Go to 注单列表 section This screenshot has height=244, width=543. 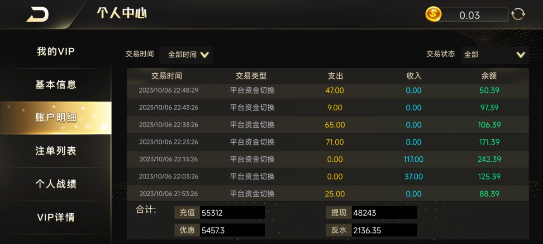(56, 151)
